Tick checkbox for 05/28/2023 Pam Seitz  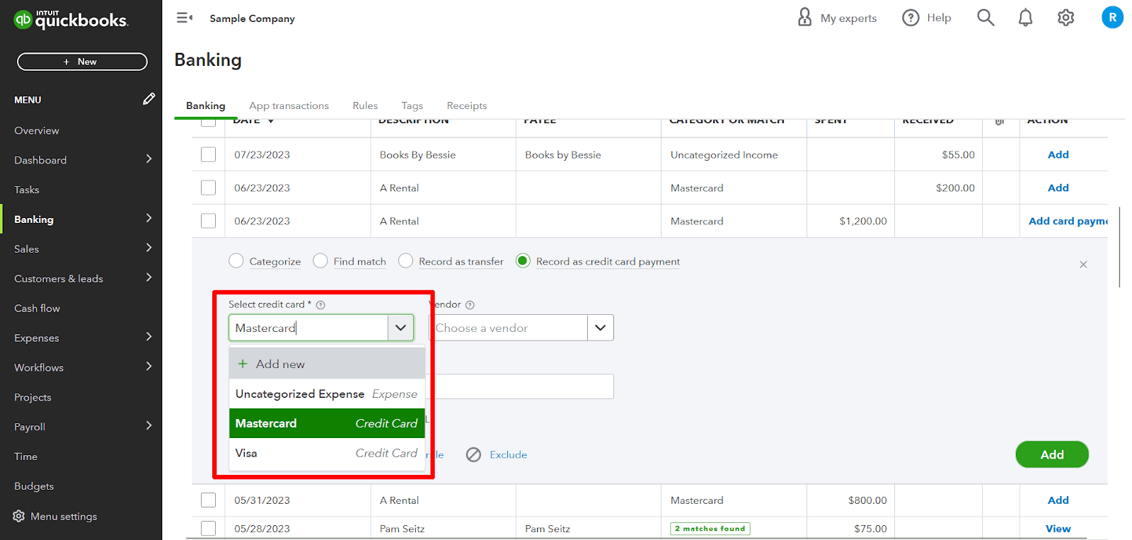[208, 528]
